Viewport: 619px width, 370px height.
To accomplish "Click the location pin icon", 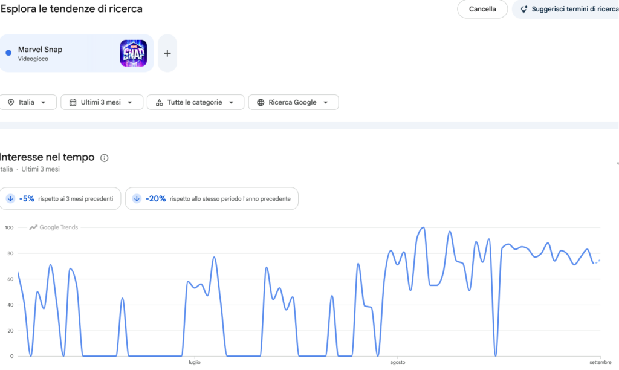I will (11, 102).
